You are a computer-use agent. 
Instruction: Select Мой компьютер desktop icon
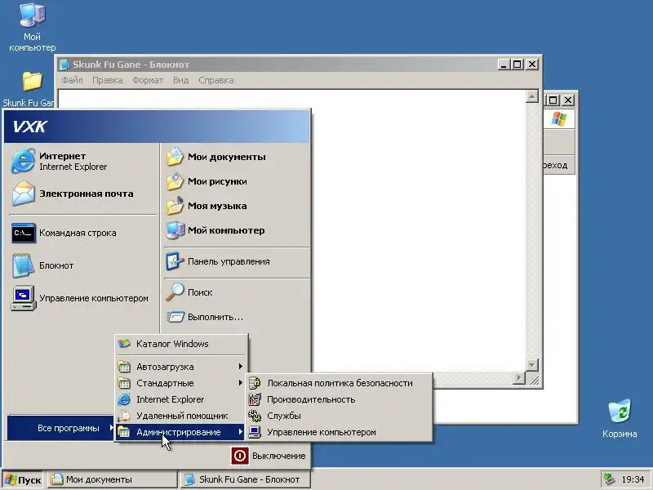(32, 27)
